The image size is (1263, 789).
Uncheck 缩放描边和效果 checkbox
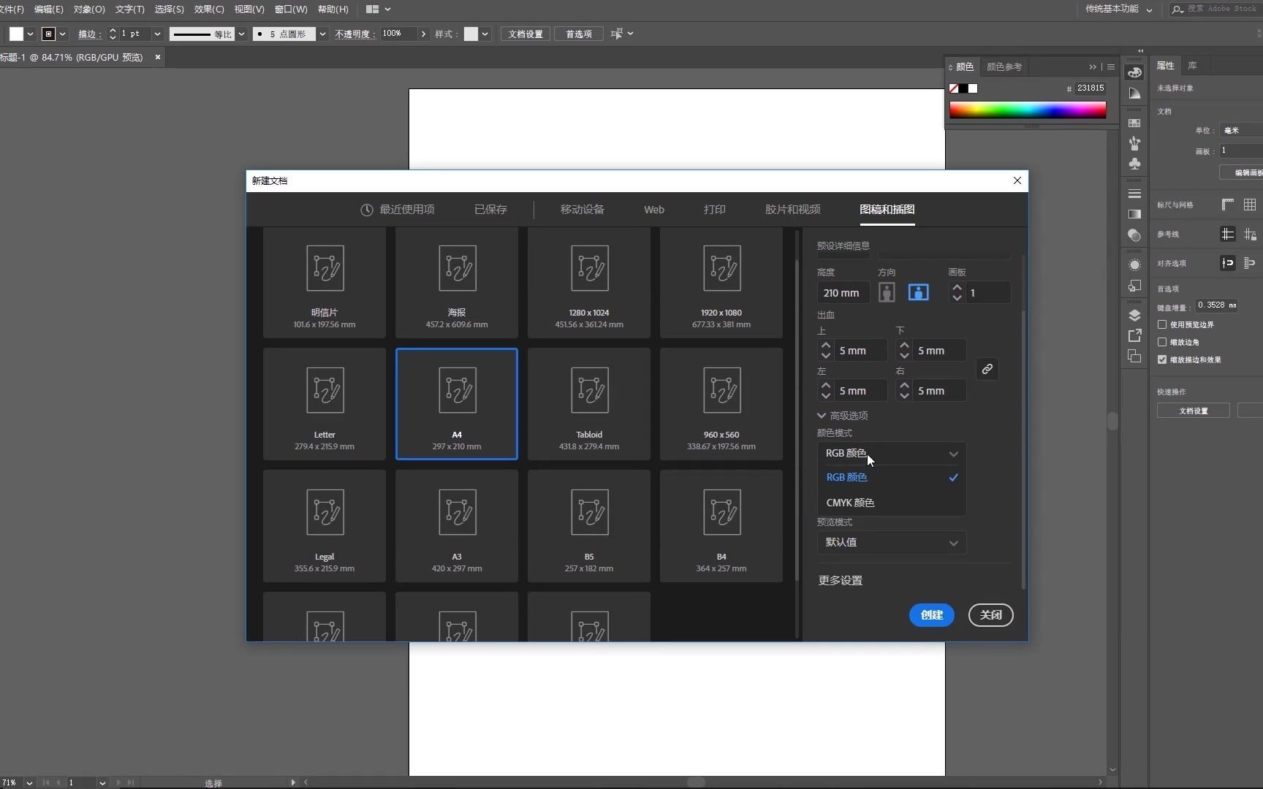[1162, 359]
